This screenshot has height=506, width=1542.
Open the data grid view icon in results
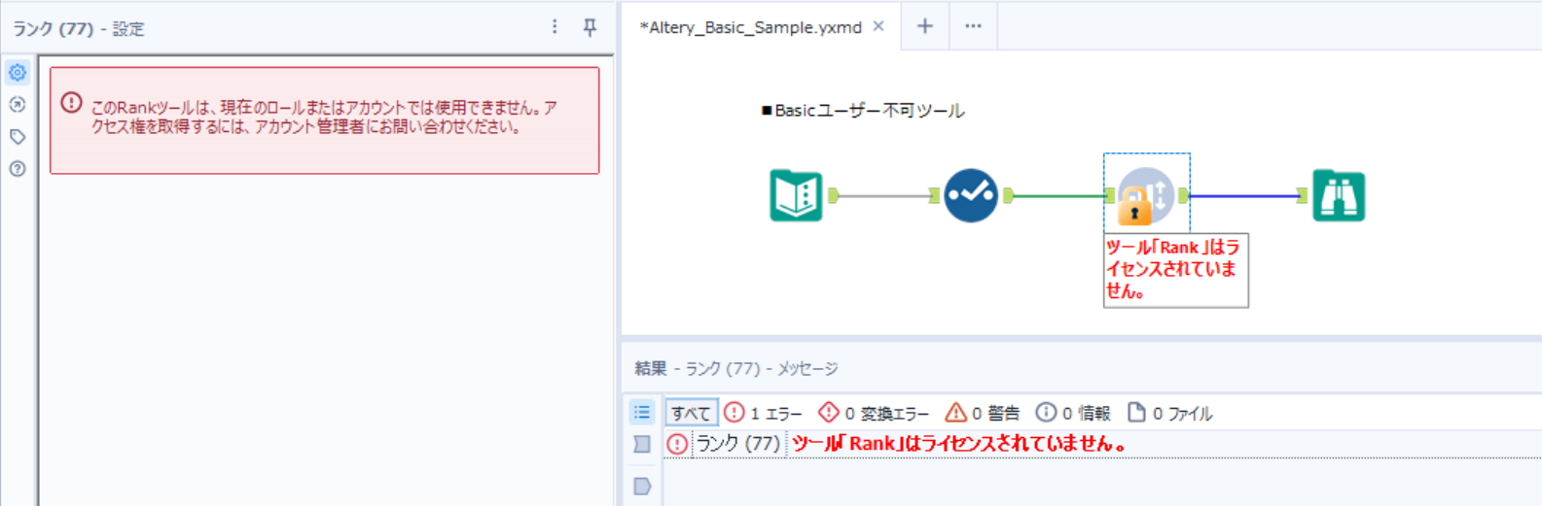pos(642,445)
